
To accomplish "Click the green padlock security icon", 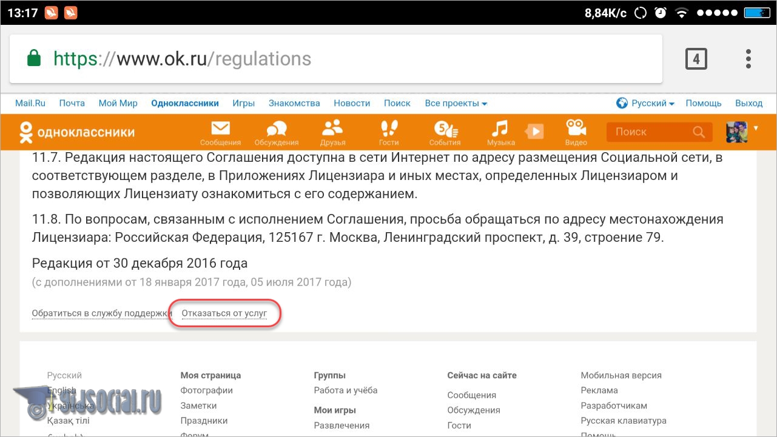I will (34, 58).
